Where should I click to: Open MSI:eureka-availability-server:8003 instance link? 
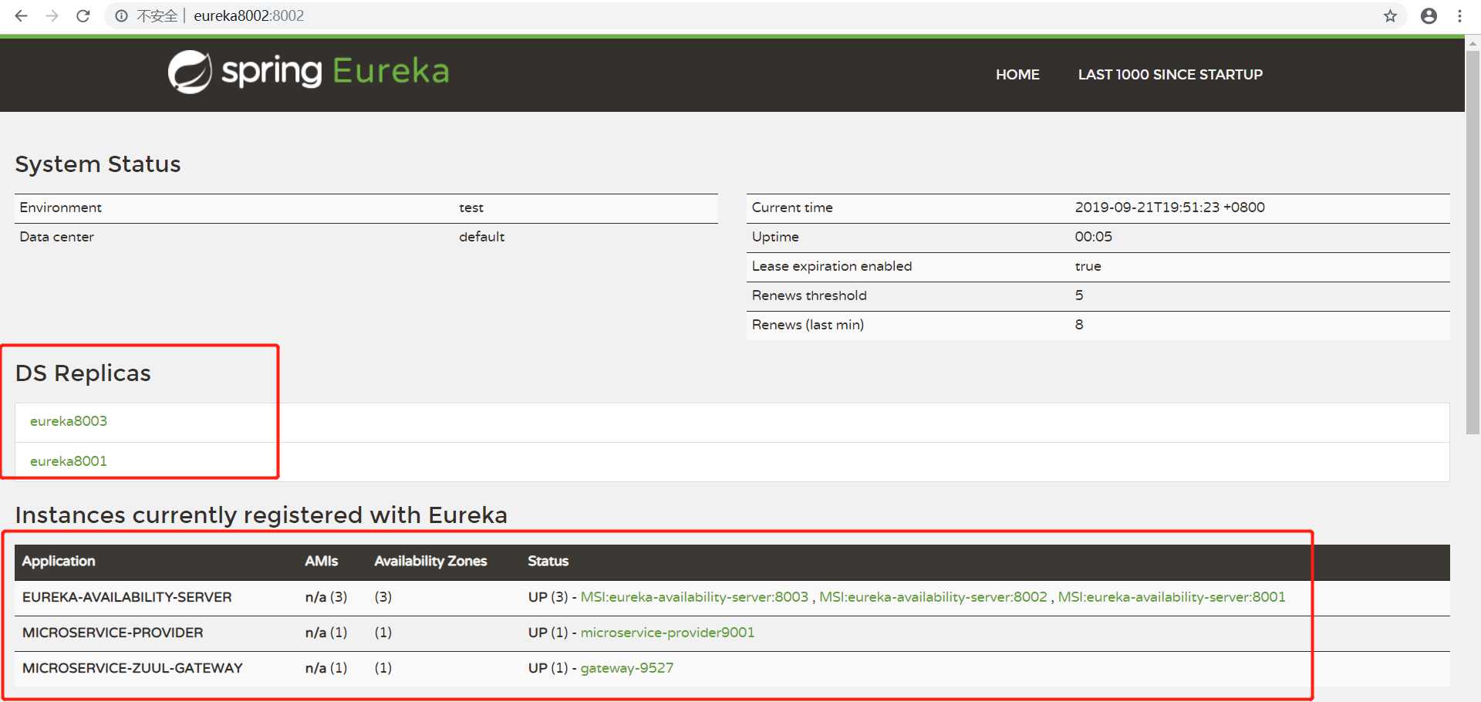[x=694, y=597]
